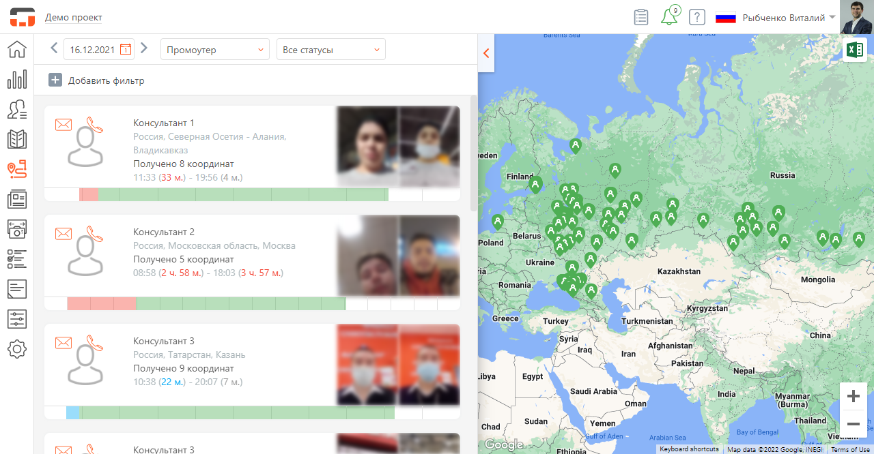The image size is (874, 454).
Task: Open the newspaper sidebar icon
Action: [x=17, y=199]
